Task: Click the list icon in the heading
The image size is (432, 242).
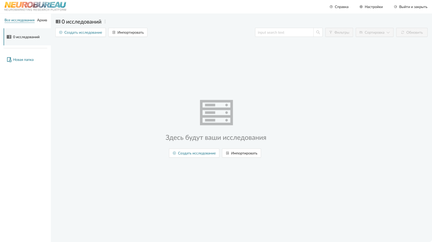Action: point(58,22)
